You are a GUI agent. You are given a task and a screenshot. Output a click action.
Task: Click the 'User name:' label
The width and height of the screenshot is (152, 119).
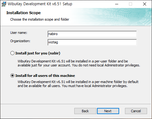coord(19,33)
